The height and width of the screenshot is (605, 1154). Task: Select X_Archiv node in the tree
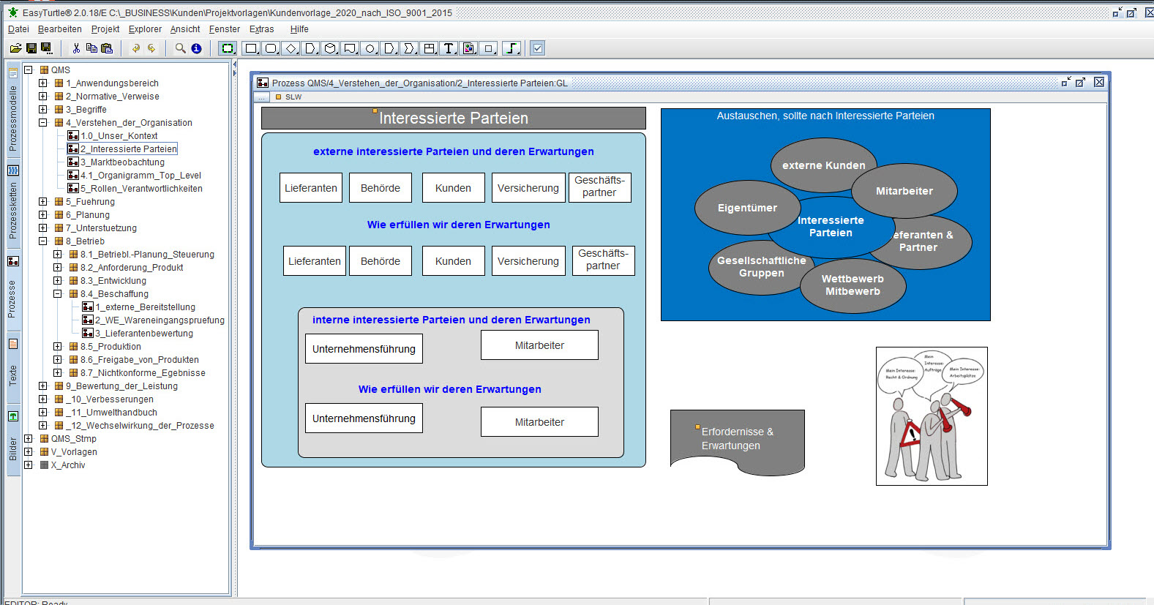tap(68, 465)
